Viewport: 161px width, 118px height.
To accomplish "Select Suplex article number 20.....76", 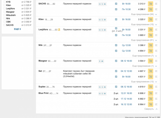I will pyautogui.click(x=51, y=87).
